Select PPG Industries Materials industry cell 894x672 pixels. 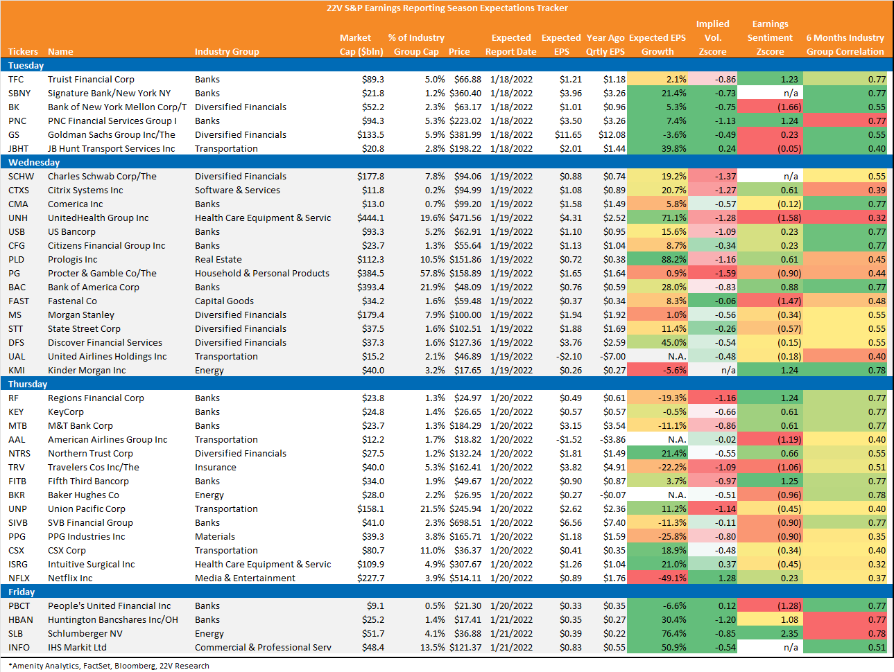pos(214,536)
